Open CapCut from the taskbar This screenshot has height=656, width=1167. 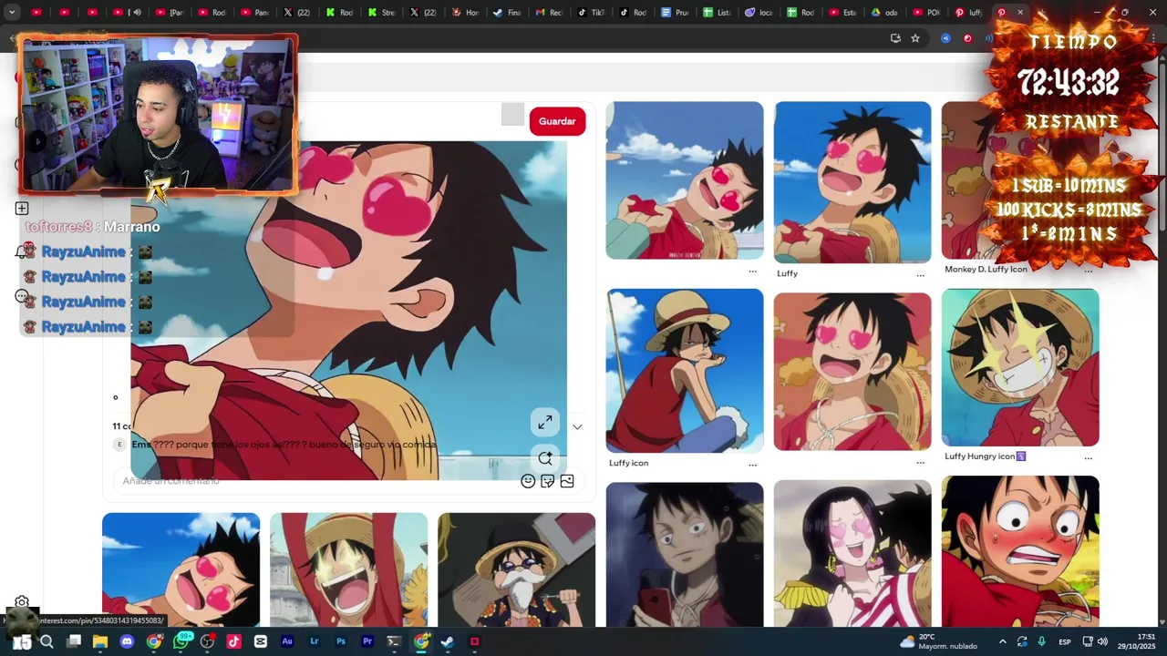click(x=261, y=641)
